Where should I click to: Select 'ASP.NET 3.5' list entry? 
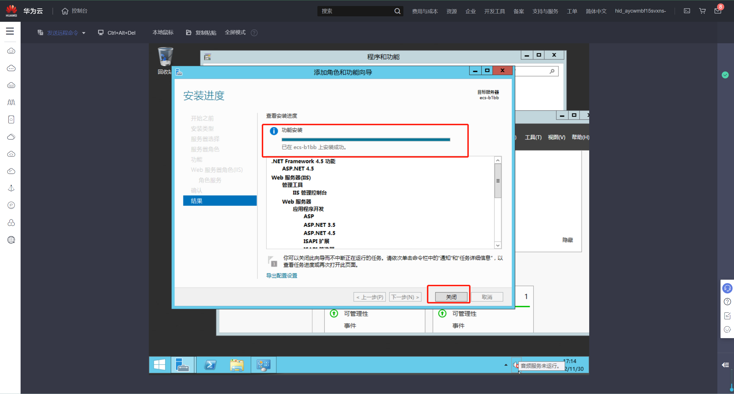pos(319,225)
